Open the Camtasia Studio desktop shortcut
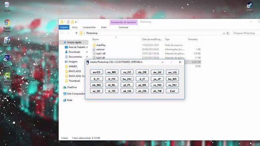Screen dimensions: 260x146 [x=7, y=79]
